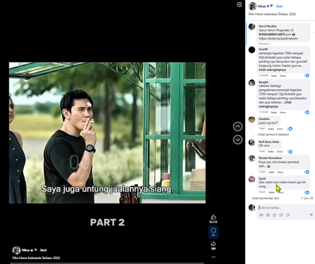
Task: Share the reel via arrow icon
Action: coord(214,244)
